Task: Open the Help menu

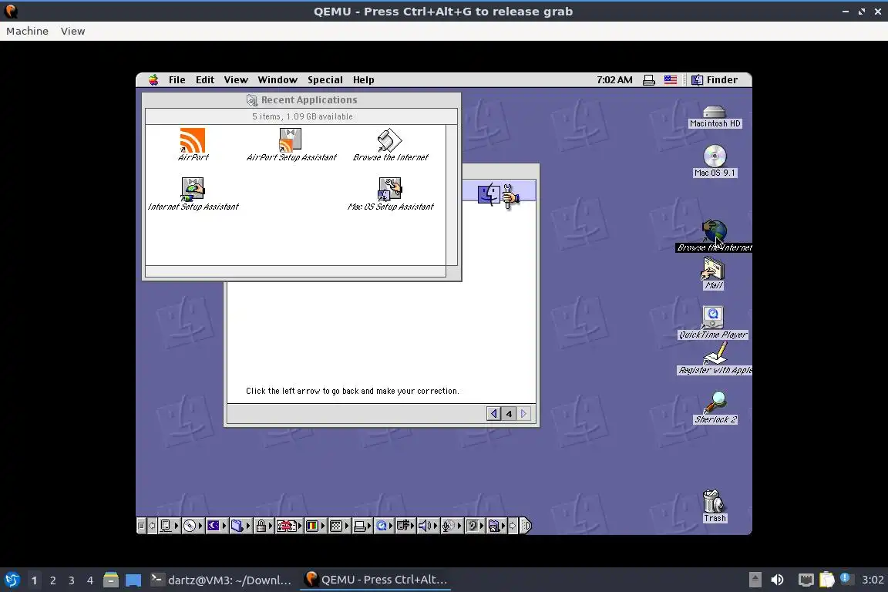Action: [x=364, y=80]
